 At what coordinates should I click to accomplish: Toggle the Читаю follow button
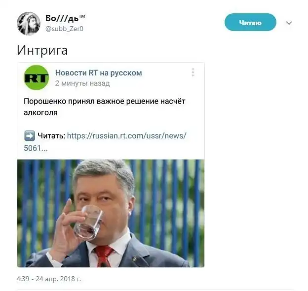coord(250,22)
